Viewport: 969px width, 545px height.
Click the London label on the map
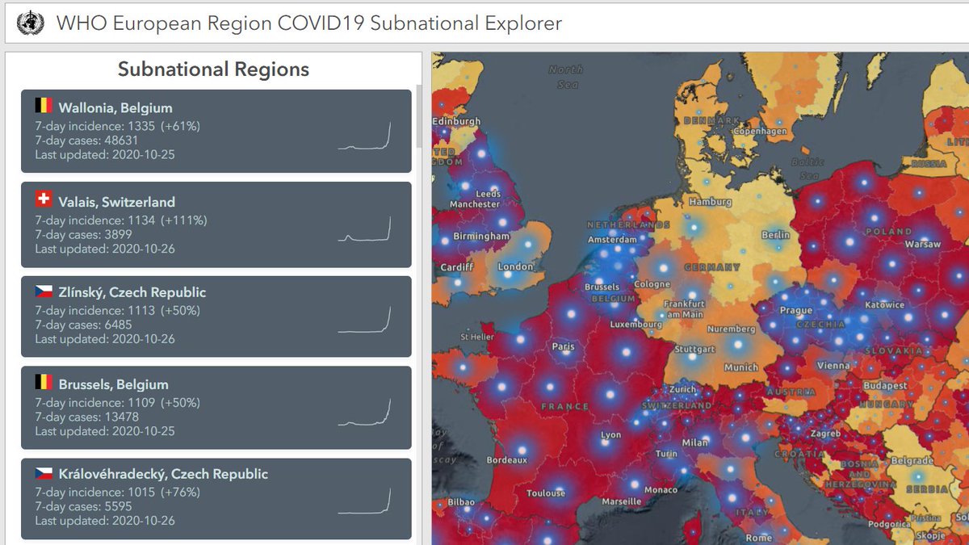click(516, 266)
